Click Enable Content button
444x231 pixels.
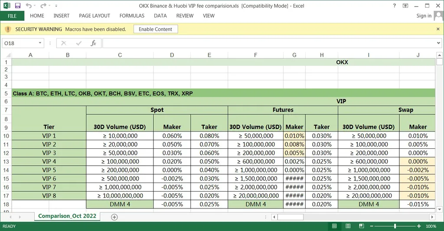click(156, 29)
